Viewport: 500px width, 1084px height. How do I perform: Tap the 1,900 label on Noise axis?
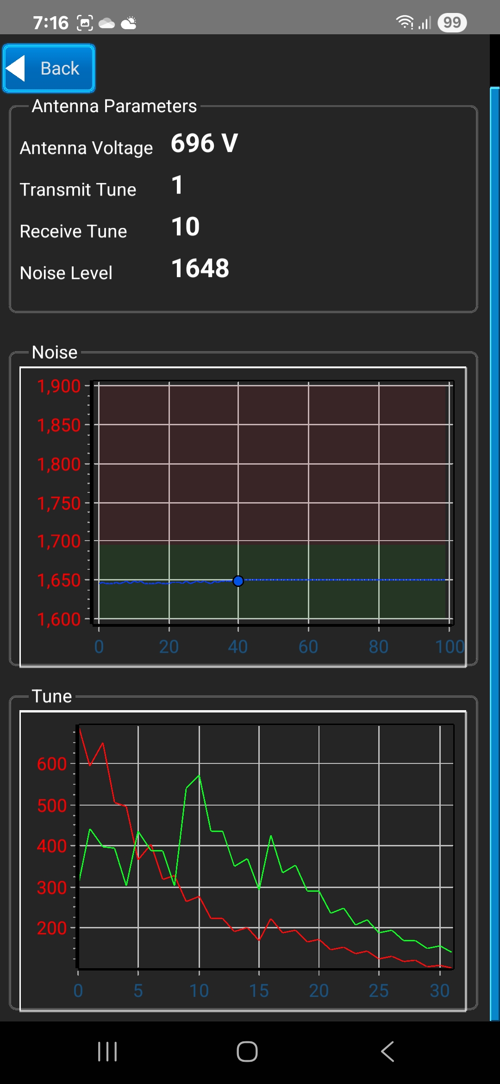pos(59,386)
